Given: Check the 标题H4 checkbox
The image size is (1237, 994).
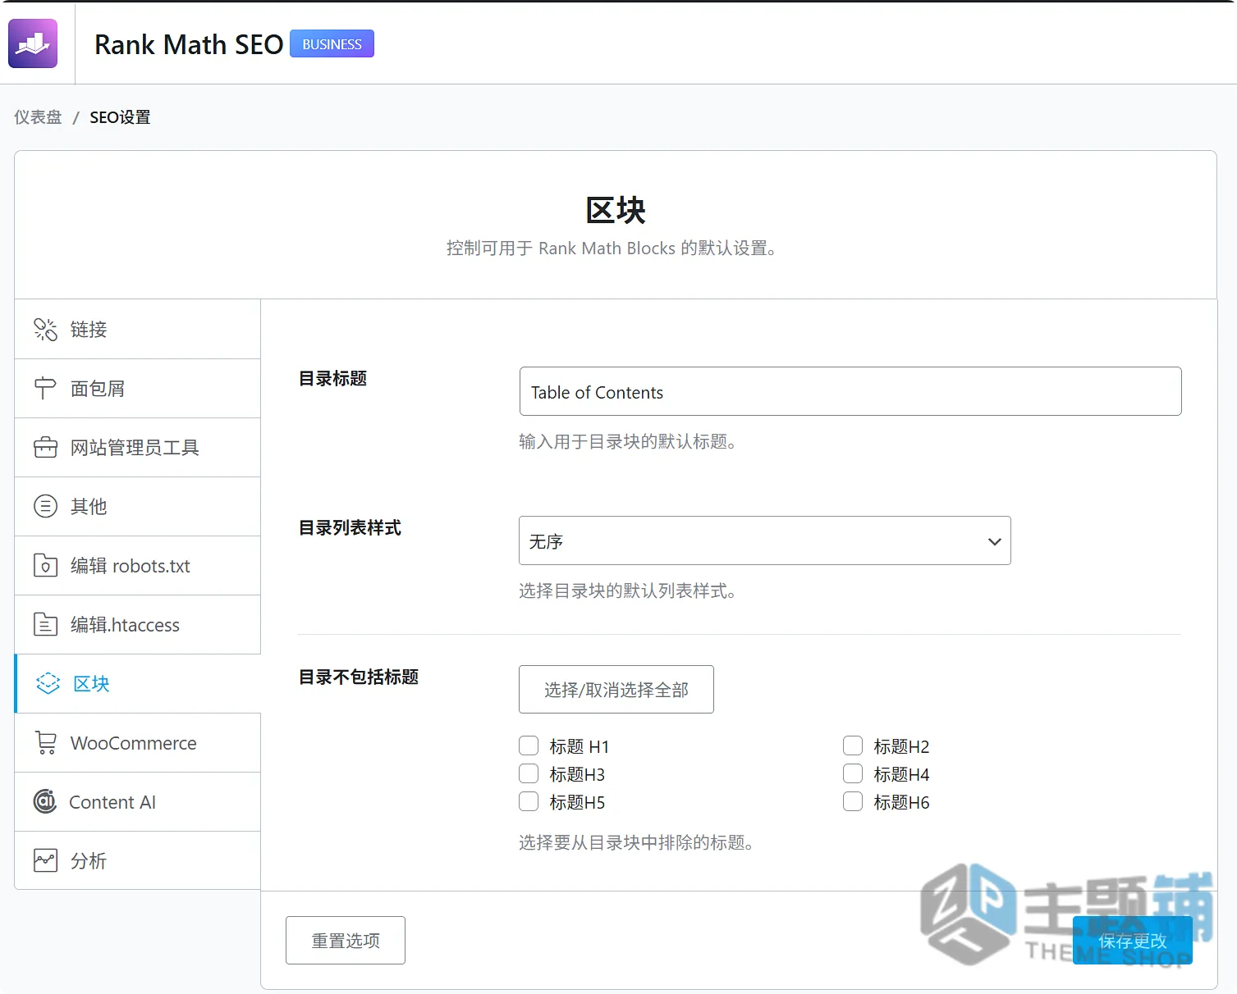Looking at the screenshot, I should (853, 773).
